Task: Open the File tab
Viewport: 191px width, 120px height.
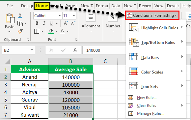Action: [10, 6]
